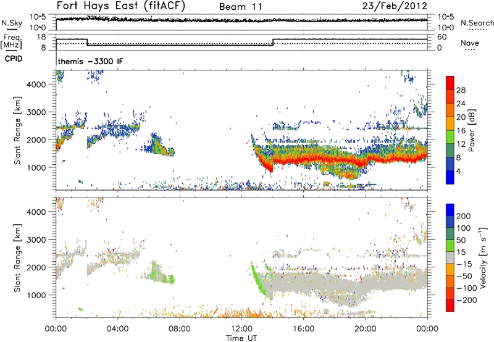The height and width of the screenshot is (342, 494).
Task: Click the '100' tick on Velocity color bar
Action: [x=464, y=228]
